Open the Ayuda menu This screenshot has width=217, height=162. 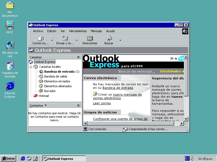click(x=110, y=31)
